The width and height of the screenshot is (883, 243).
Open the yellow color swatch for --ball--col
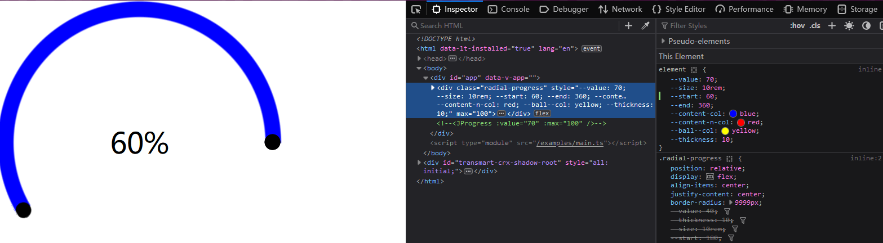[x=725, y=131]
